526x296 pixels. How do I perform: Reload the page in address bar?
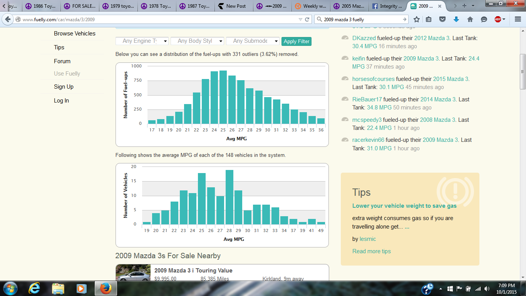(x=307, y=19)
